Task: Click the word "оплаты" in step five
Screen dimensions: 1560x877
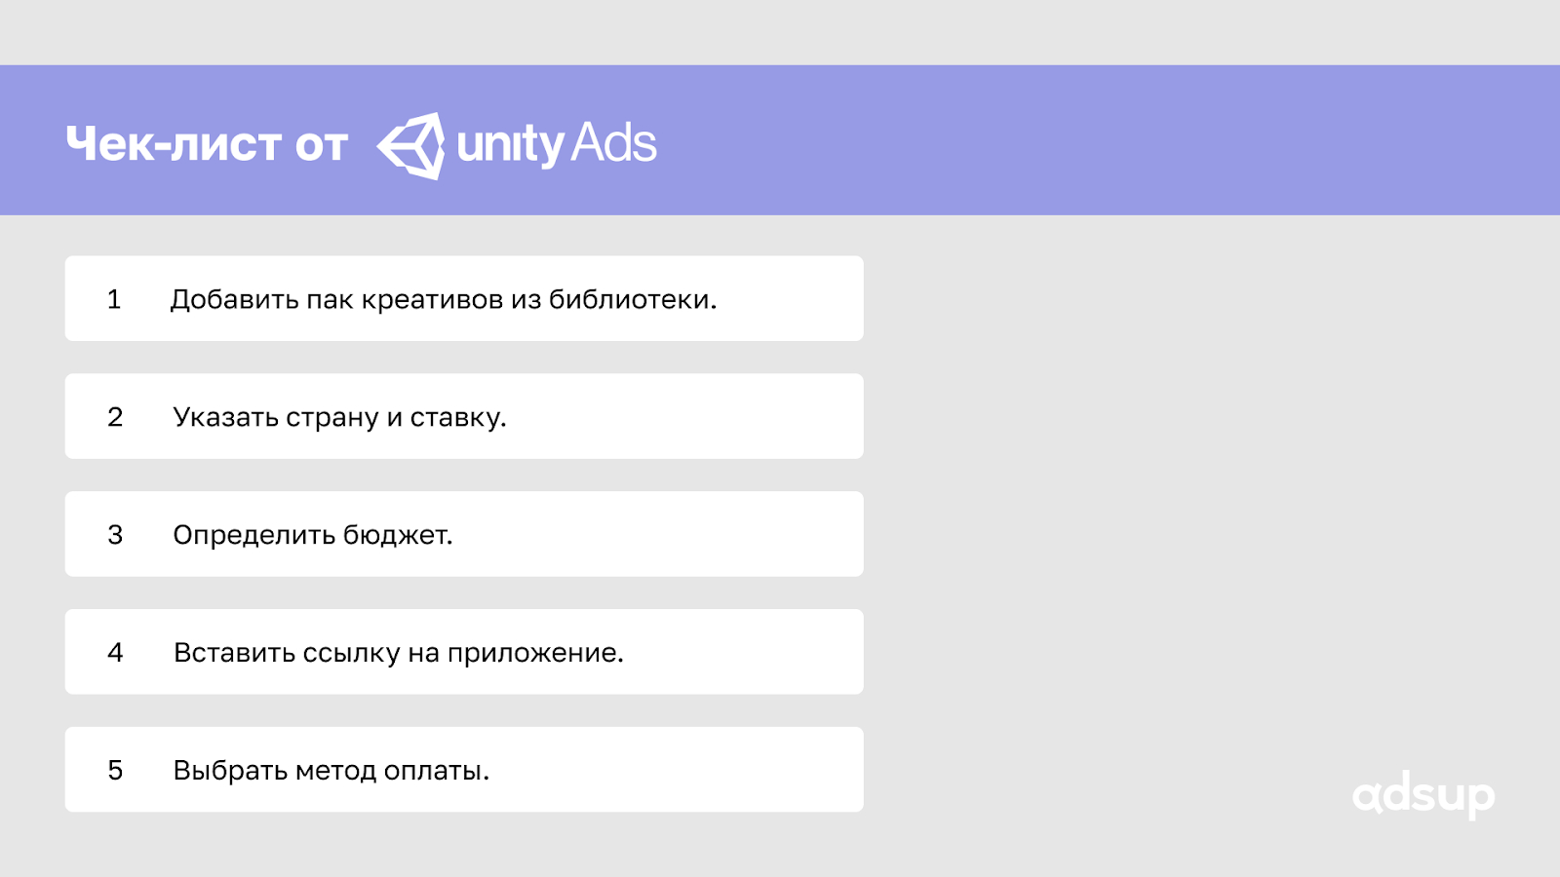Action: (x=436, y=771)
